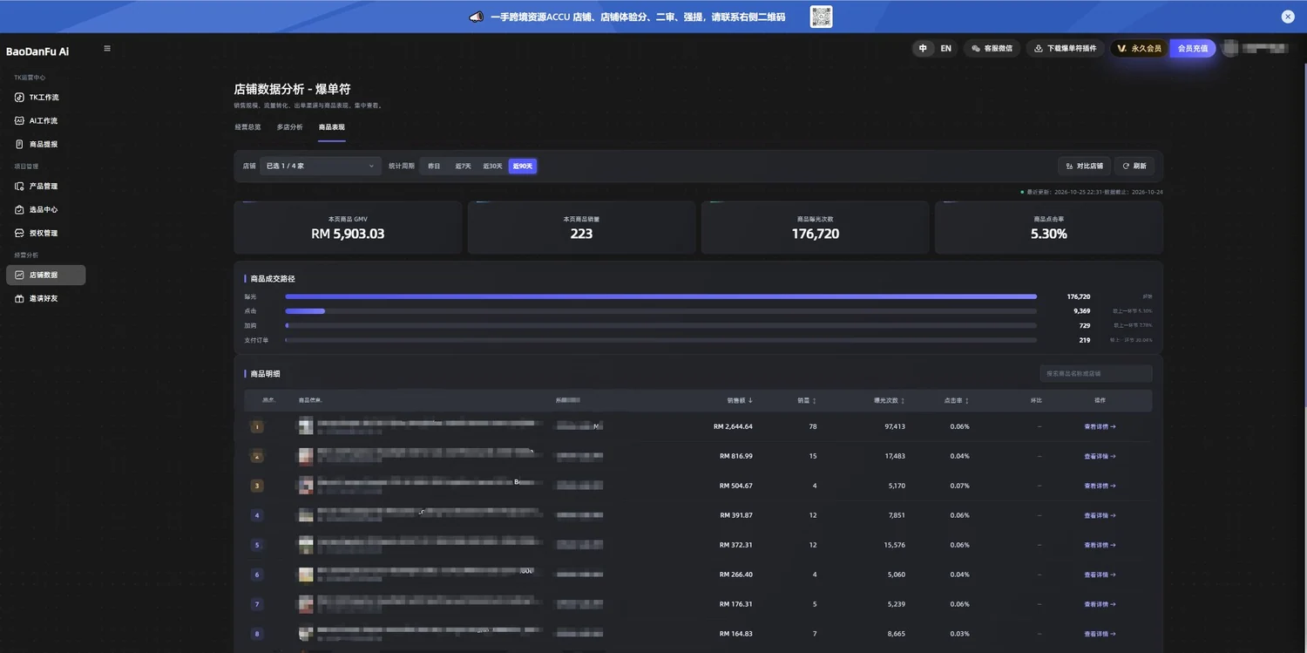Image resolution: width=1307 pixels, height=653 pixels.
Task: Set period to 近30天
Action: click(492, 166)
